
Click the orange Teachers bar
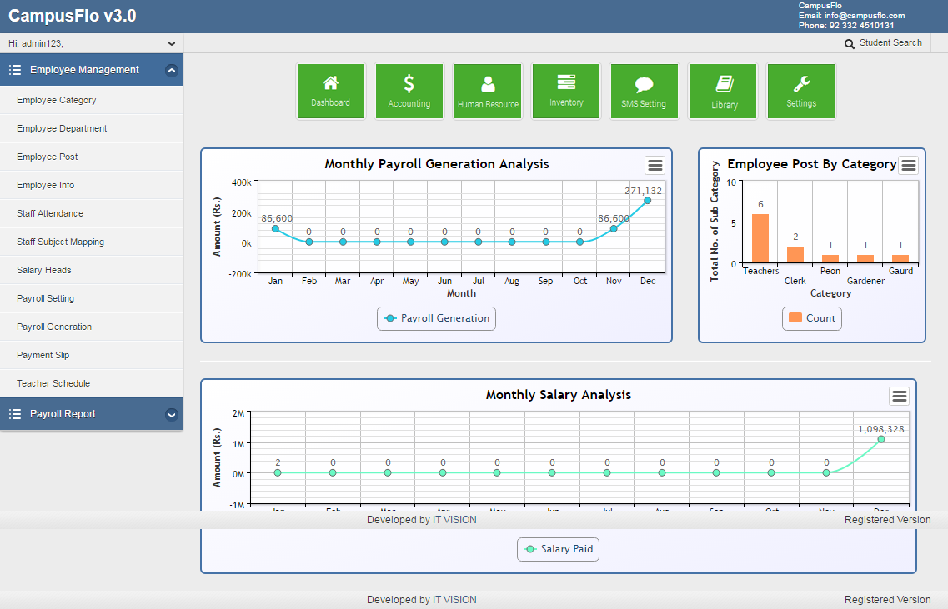(760, 238)
